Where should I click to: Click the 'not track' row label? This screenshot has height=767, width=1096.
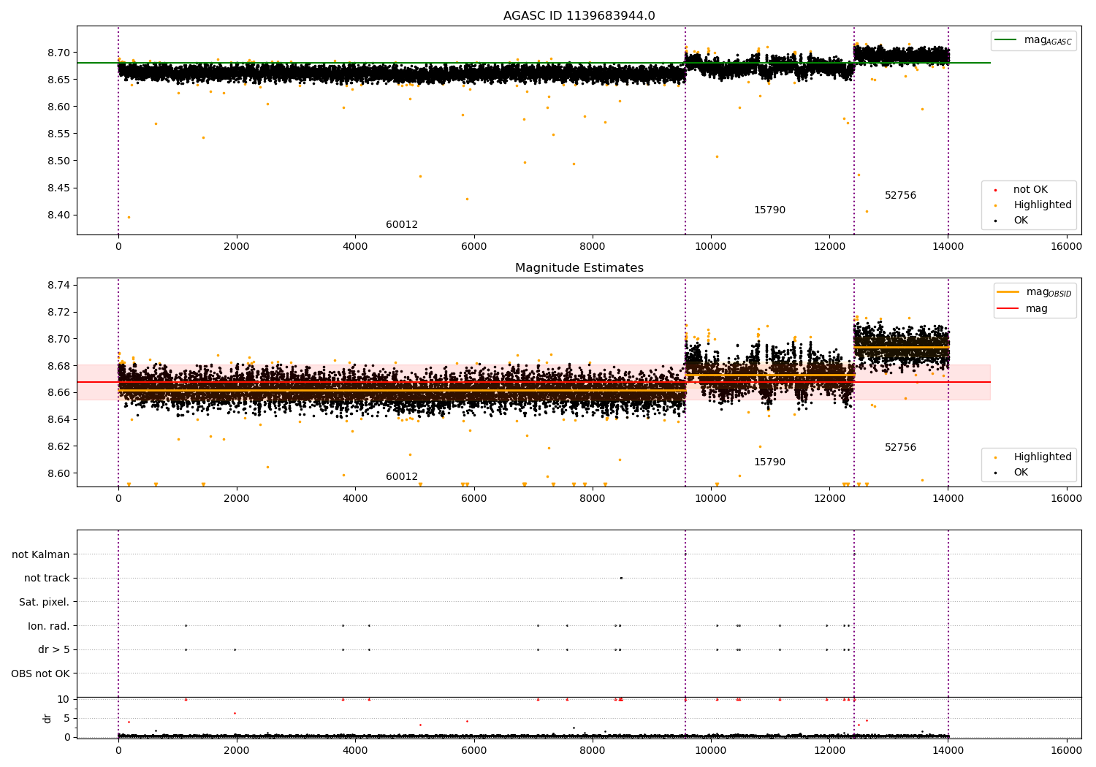47,579
